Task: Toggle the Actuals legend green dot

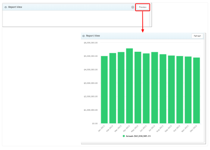Action: coord(124,136)
